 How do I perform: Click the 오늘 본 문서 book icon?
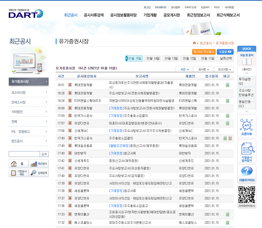(x=247, y=62)
